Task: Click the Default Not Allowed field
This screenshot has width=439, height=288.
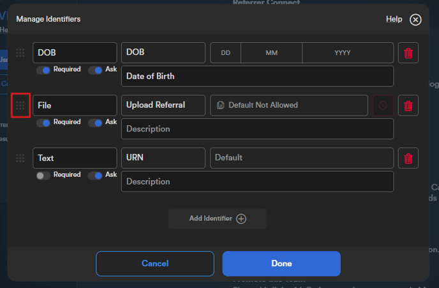Action: [289, 105]
